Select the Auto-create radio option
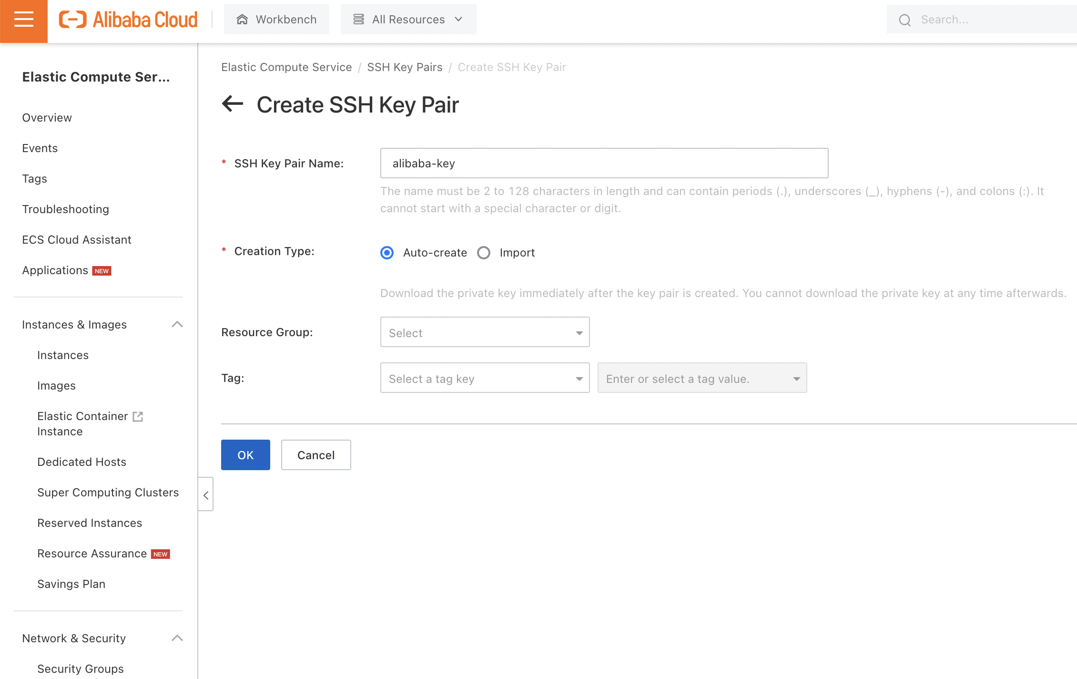 [x=387, y=253]
